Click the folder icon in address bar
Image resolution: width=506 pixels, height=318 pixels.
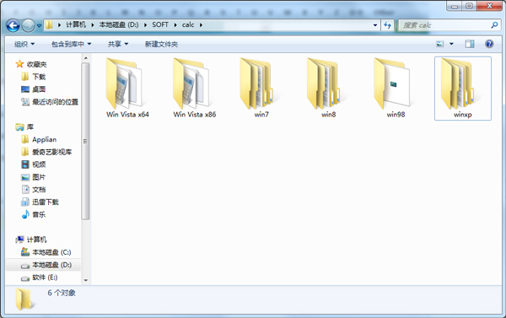tap(49, 24)
